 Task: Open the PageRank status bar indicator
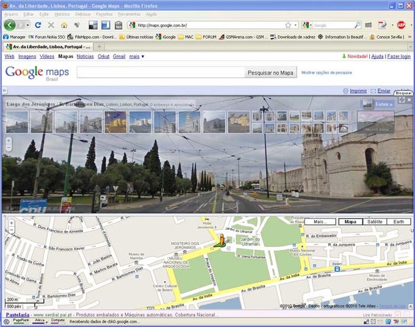tap(21, 321)
